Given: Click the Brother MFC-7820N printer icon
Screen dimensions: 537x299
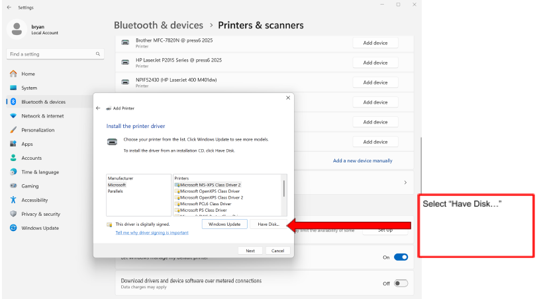Looking at the screenshot, I should [125, 43].
